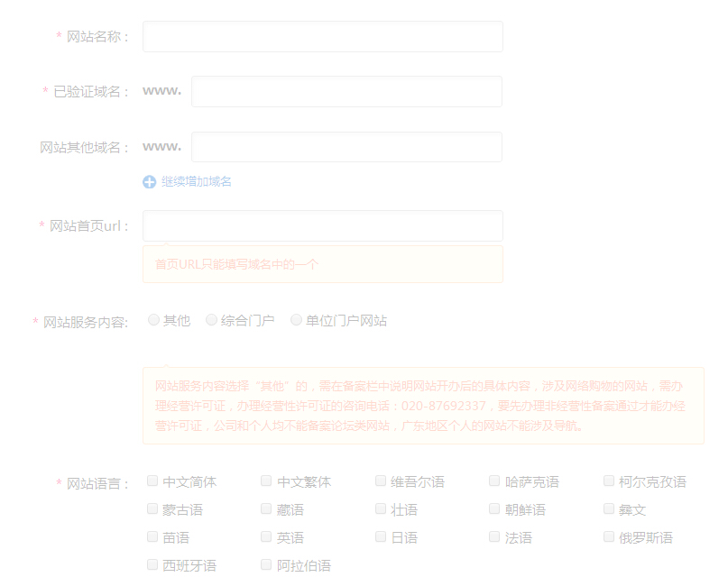
Task: Check the 中文简体 language checkbox
Action: (x=152, y=481)
